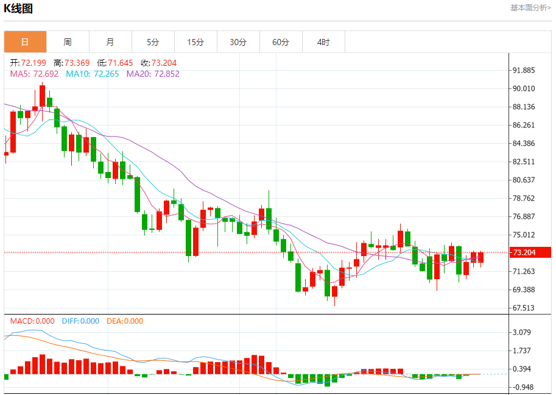Screen dimensions: 556x395
Task: Click the 低:71.645 low price value
Action: [115, 63]
